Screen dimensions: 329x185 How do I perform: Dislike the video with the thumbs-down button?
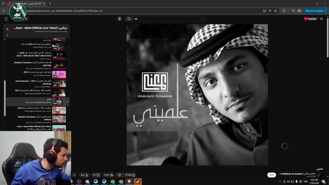[120, 175]
